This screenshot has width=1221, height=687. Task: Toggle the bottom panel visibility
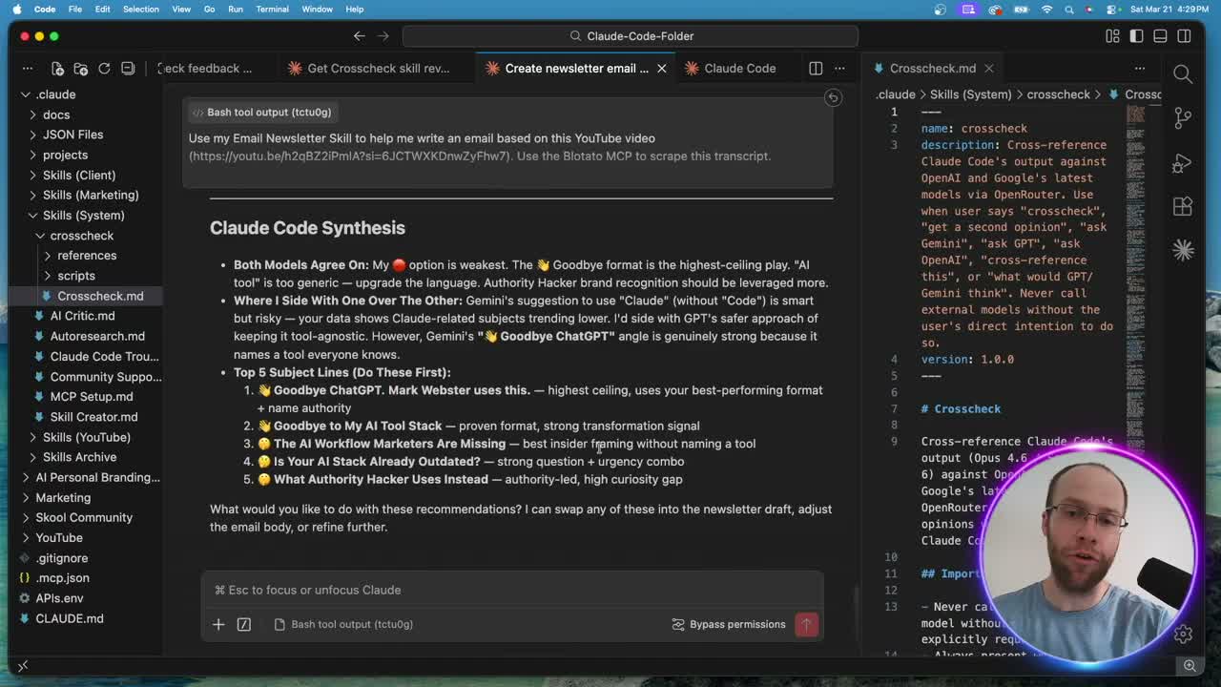tap(1160, 36)
